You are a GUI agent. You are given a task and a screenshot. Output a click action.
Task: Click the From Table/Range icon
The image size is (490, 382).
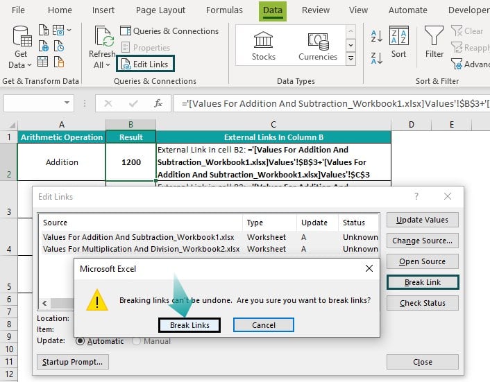(43, 62)
